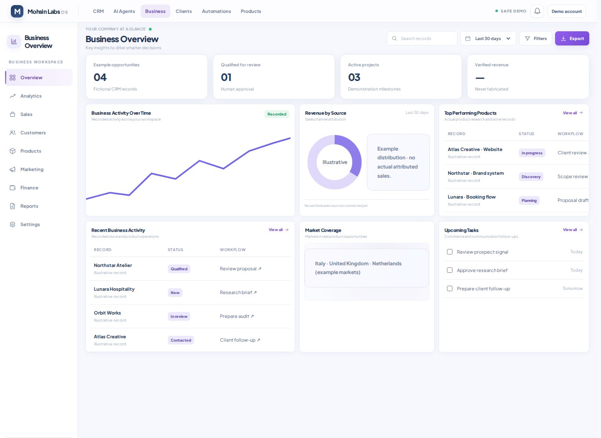Select the Business tab

[x=155, y=11]
